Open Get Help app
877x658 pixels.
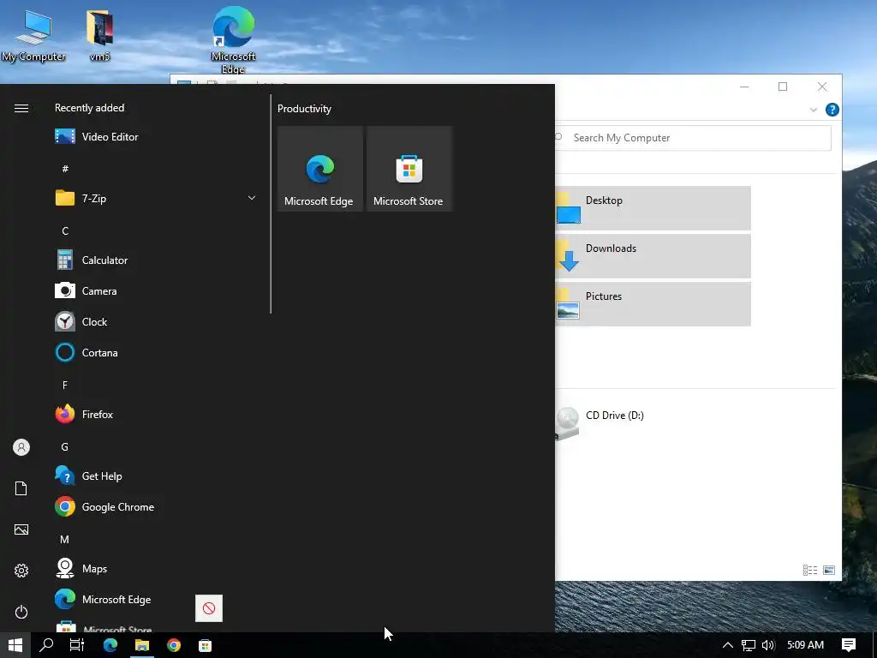click(x=154, y=476)
